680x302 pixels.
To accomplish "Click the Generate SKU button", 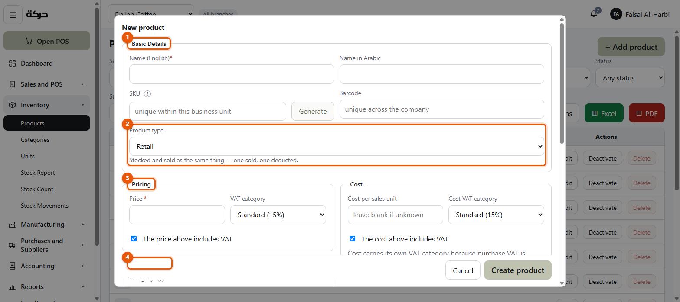I will coord(313,111).
